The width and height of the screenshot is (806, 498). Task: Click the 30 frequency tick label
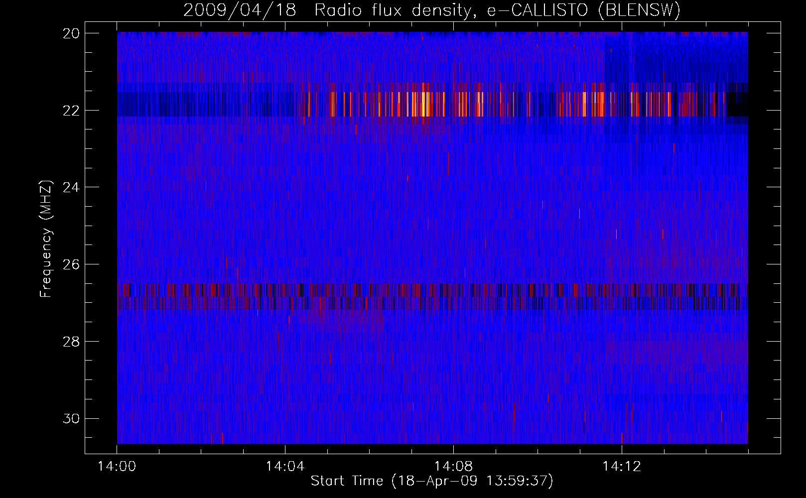click(x=71, y=418)
